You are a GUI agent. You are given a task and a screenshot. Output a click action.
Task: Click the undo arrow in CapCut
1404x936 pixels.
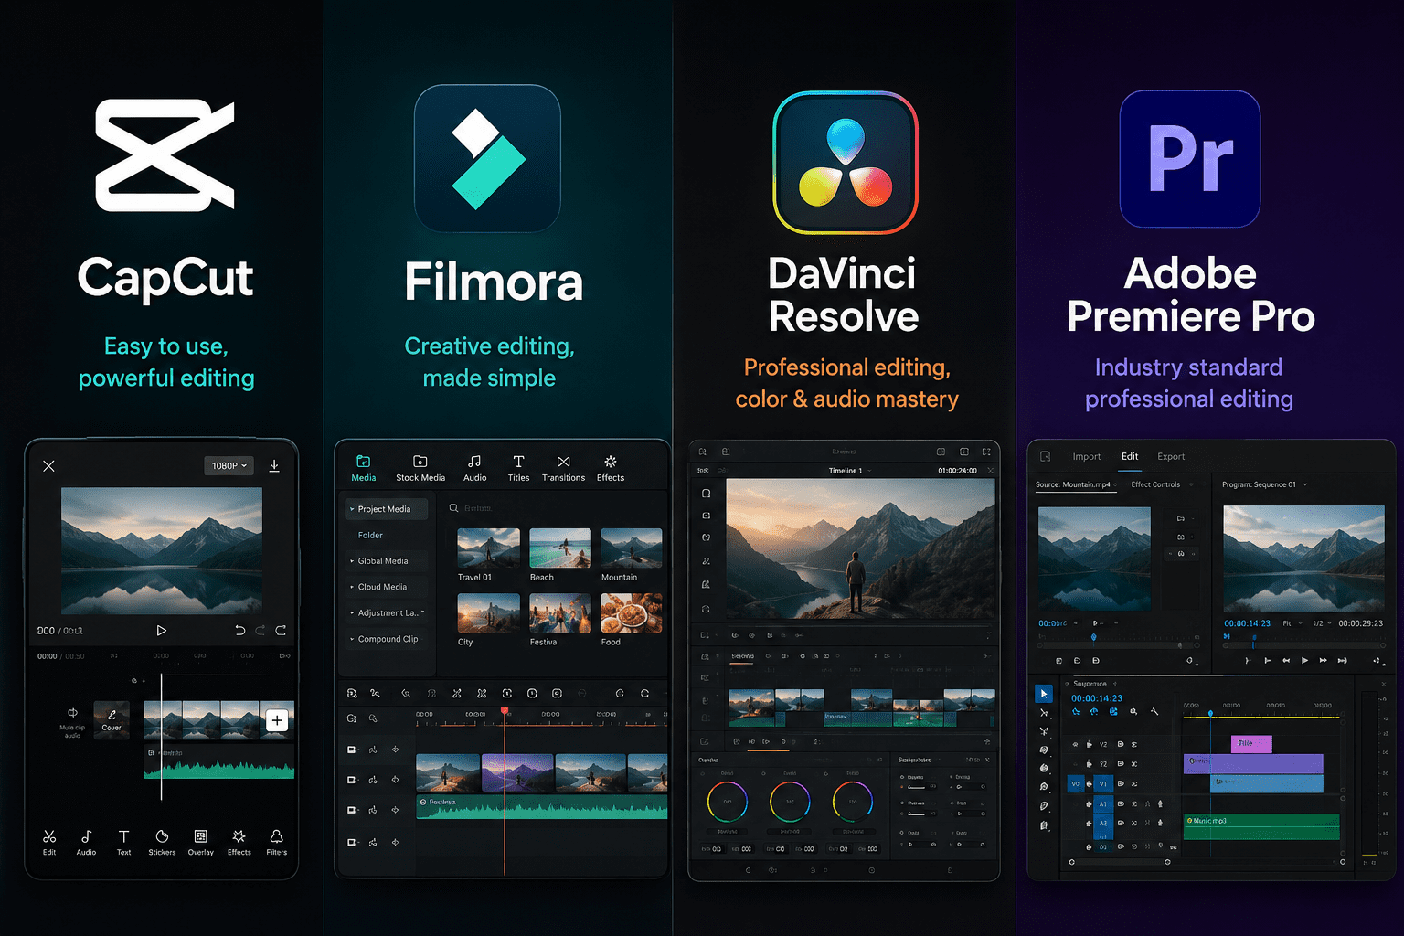click(240, 631)
